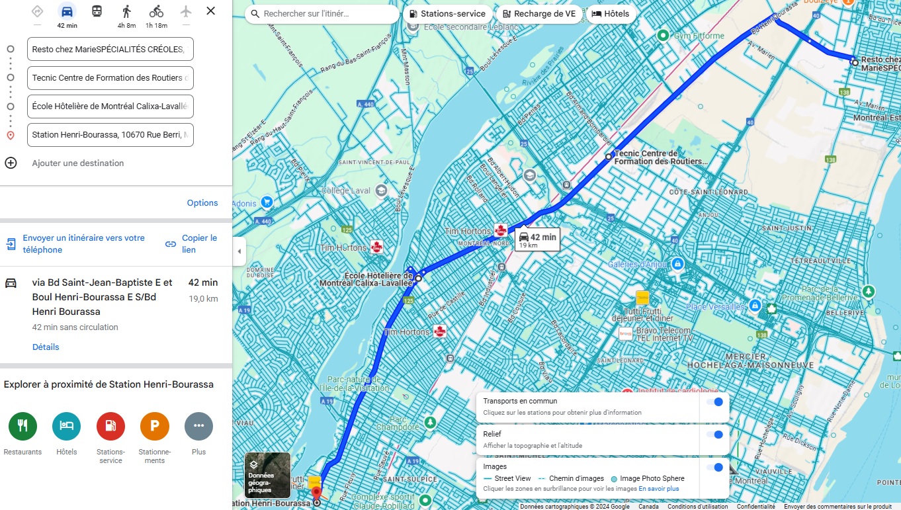The height and width of the screenshot is (510, 901).
Task: Click Galeries d'Anjou shopping marker
Action: click(677, 264)
